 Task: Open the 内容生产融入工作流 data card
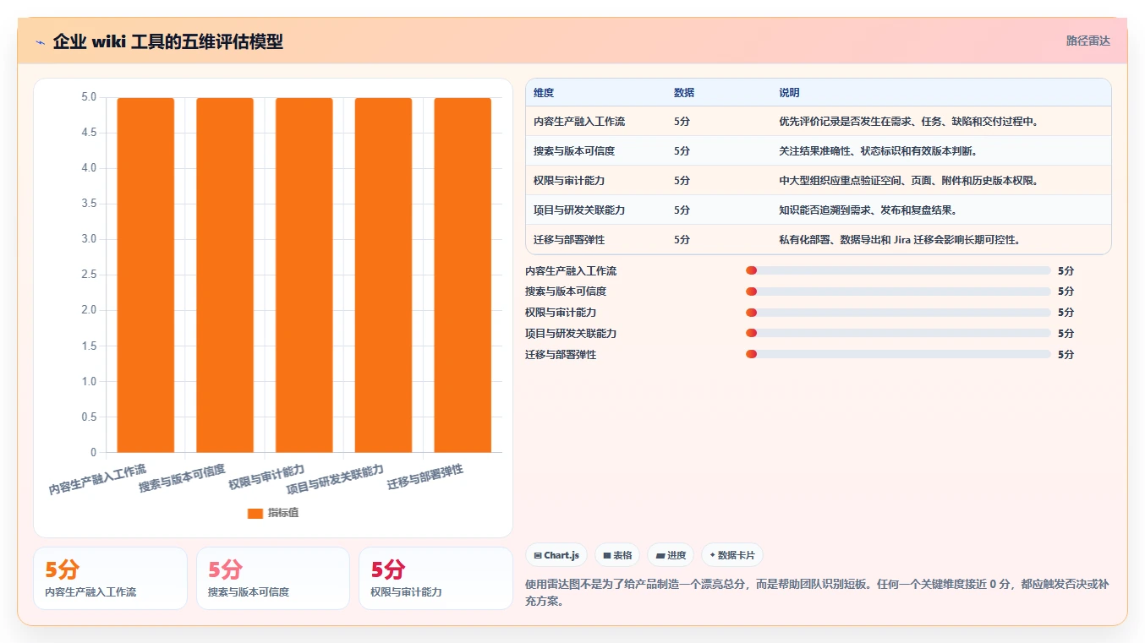point(110,578)
